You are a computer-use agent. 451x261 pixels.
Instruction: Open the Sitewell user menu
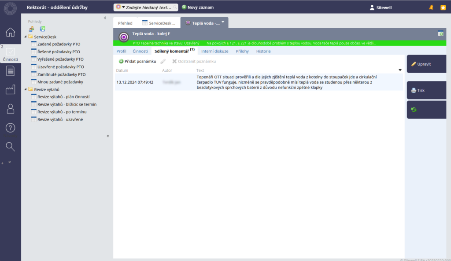(381, 7)
